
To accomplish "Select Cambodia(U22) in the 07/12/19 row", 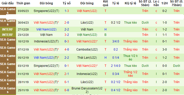I will coord(87,50).
